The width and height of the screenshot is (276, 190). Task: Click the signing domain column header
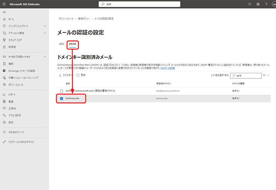163,83
